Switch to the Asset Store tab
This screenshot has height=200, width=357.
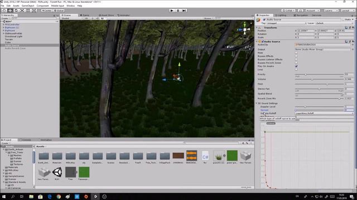click(107, 15)
